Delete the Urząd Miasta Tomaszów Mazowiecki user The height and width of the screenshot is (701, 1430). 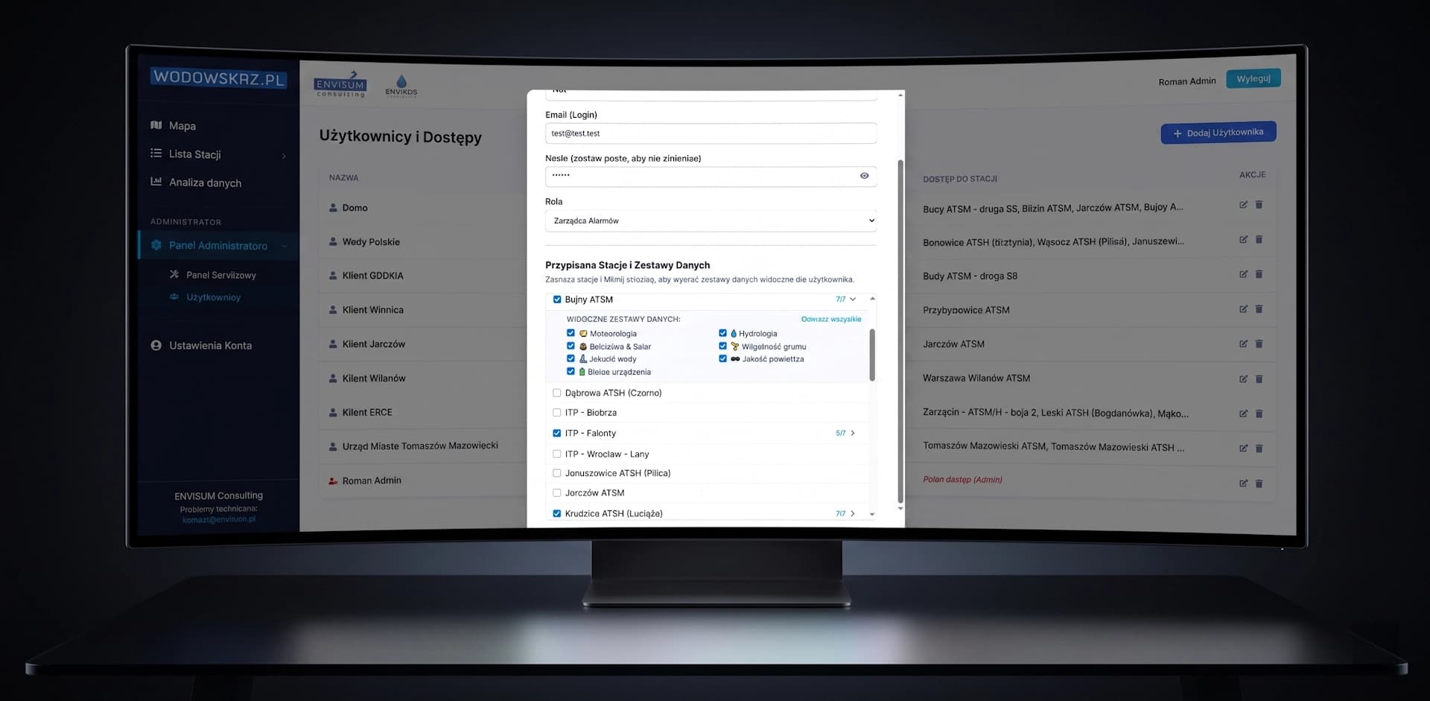(1259, 448)
